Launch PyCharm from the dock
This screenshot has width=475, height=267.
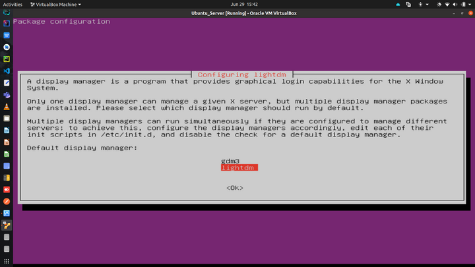[7, 59]
